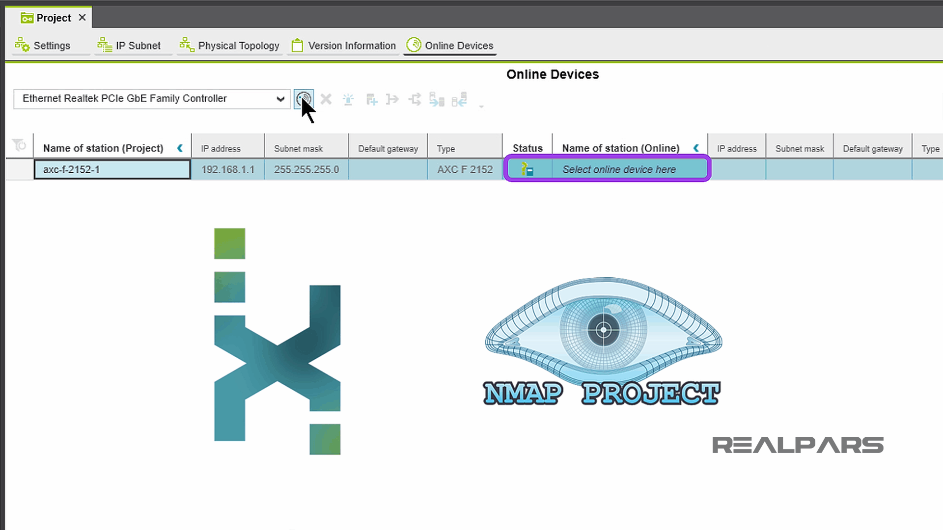Image resolution: width=943 pixels, height=530 pixels.
Task: Start scanning the network for online devices
Action: [x=304, y=99]
